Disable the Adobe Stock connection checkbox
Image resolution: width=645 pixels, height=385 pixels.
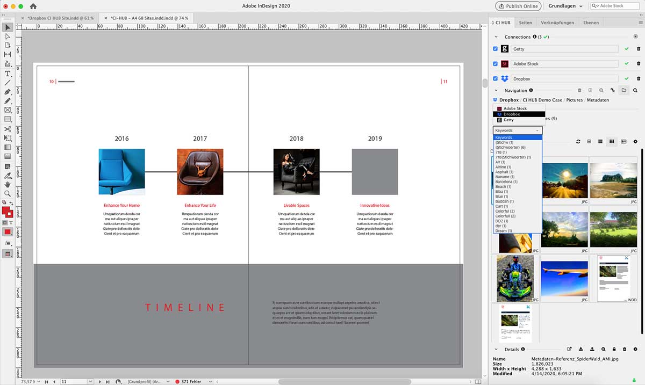496,64
